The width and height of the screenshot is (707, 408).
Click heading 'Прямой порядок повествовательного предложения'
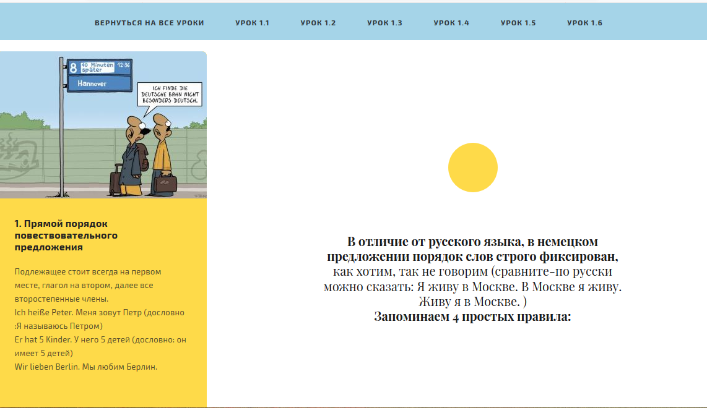coord(66,236)
